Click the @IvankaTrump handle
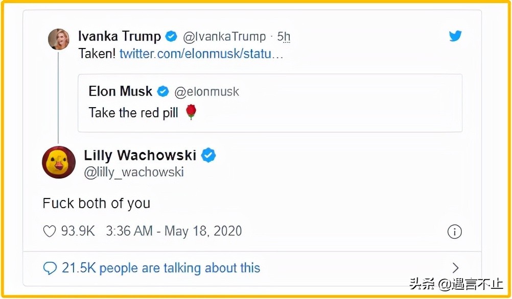 tap(224, 37)
